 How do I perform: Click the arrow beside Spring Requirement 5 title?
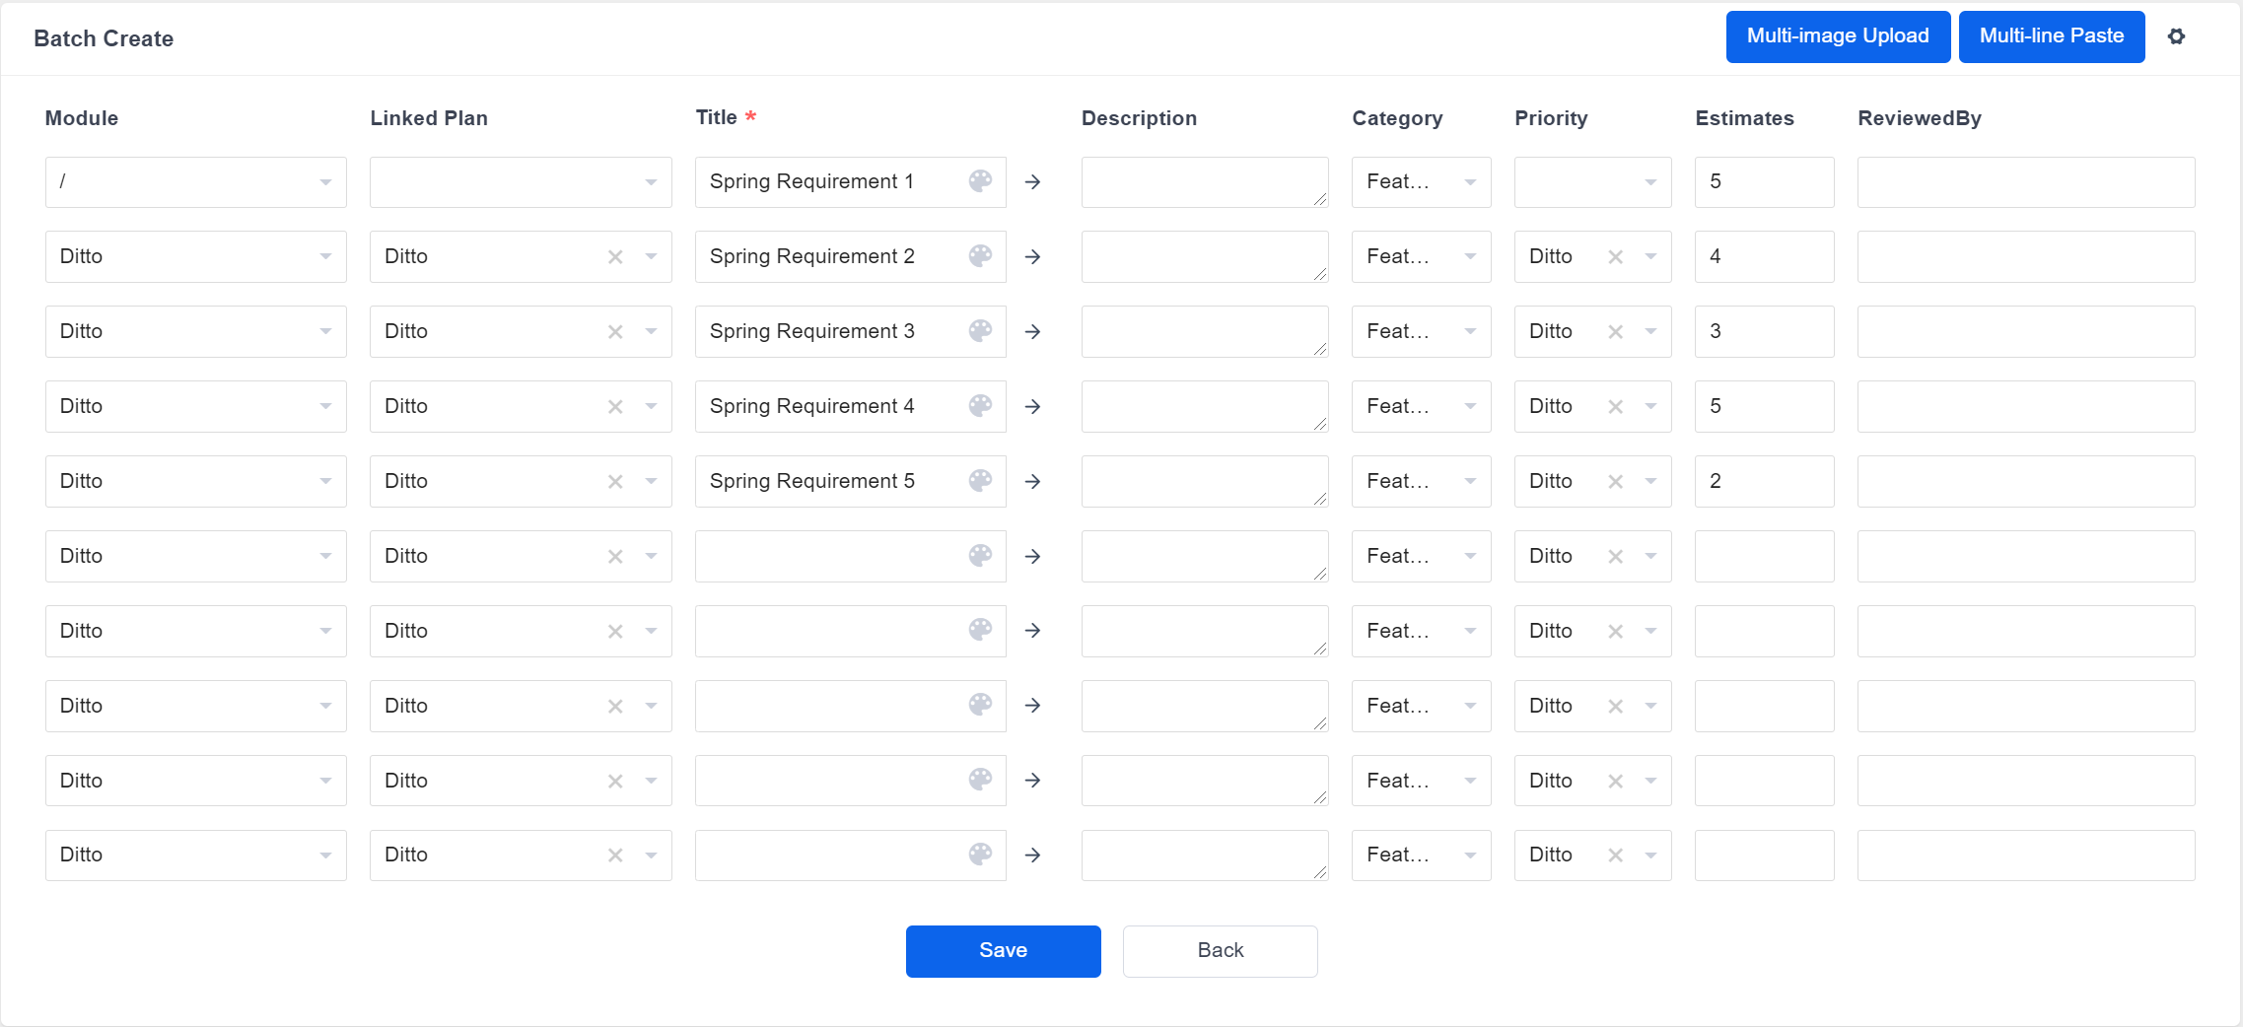pyautogui.click(x=1032, y=482)
